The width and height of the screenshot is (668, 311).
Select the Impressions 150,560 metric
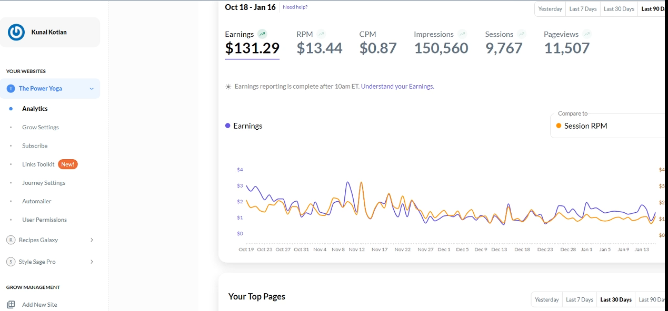pyautogui.click(x=441, y=43)
